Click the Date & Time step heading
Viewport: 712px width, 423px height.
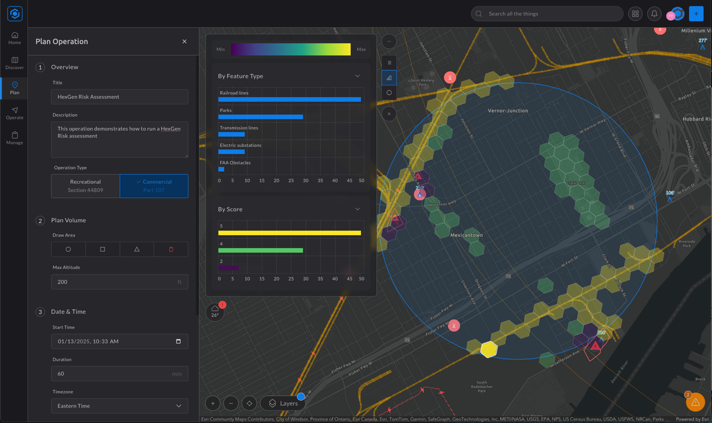69,311
